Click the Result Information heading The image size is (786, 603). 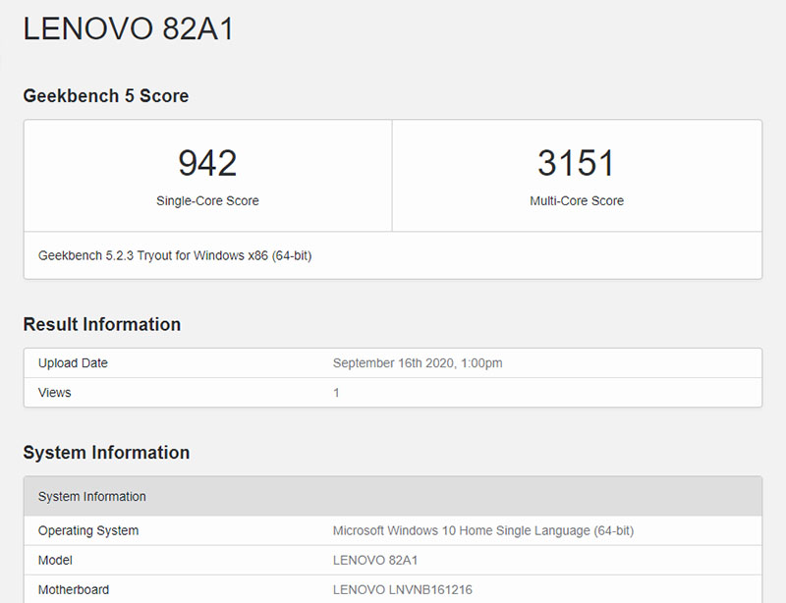point(102,324)
